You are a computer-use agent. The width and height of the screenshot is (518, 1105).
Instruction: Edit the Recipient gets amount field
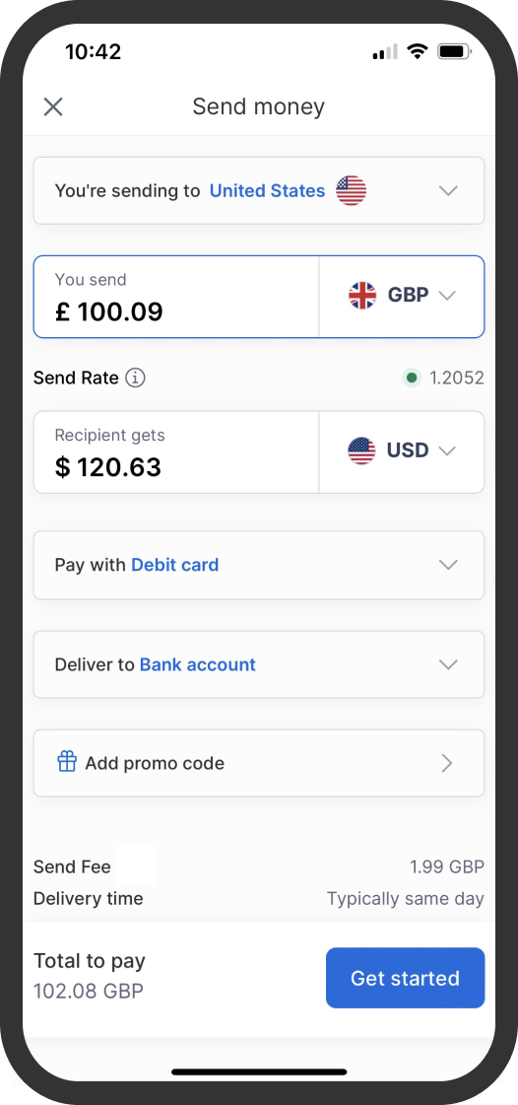[x=176, y=452]
